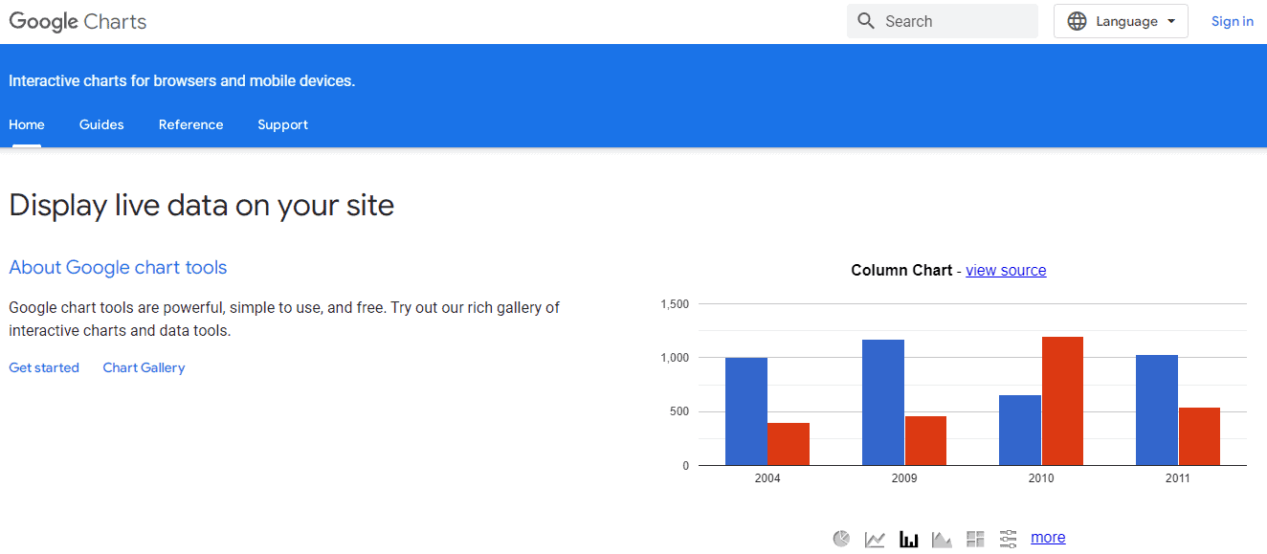
Task: Select the line chart icon
Action: coord(875,537)
